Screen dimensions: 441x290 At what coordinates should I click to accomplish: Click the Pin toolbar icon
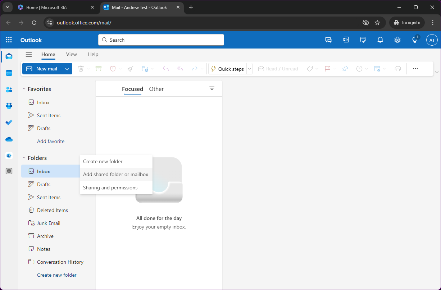click(x=345, y=69)
